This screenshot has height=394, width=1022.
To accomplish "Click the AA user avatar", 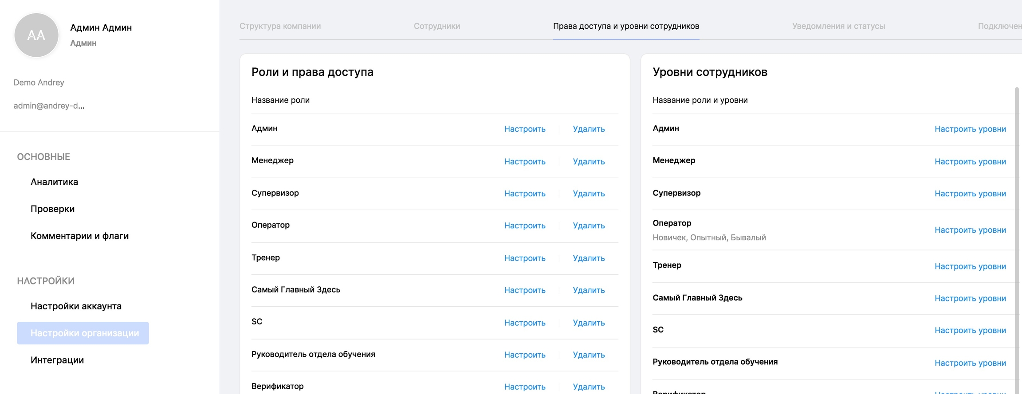I will click(x=36, y=35).
